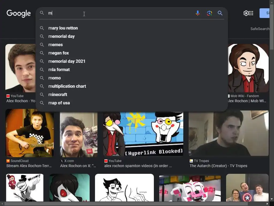274x206 pixels.
Task: Open link alex rochon spamton videos
Action: [x=138, y=166]
